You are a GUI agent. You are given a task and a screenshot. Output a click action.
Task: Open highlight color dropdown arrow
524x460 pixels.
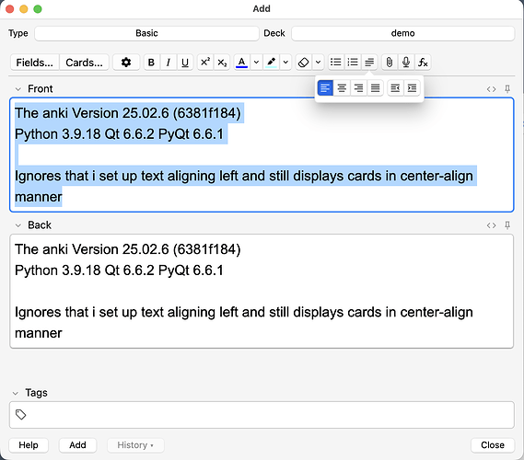(x=285, y=63)
